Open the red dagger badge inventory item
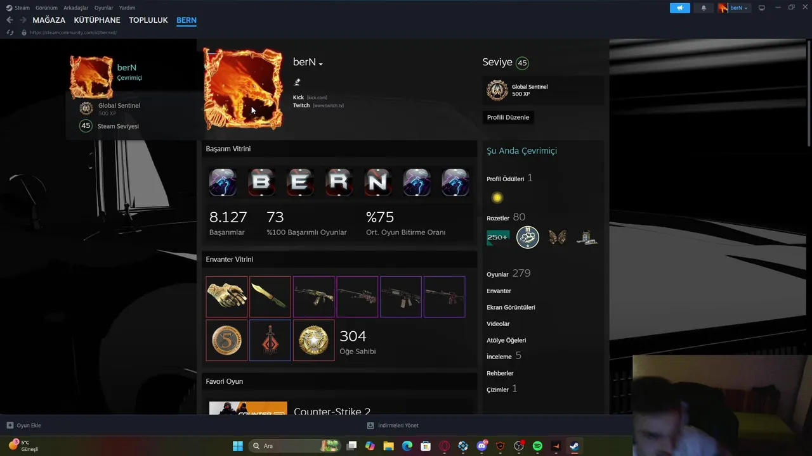This screenshot has width=812, height=456. [270, 340]
